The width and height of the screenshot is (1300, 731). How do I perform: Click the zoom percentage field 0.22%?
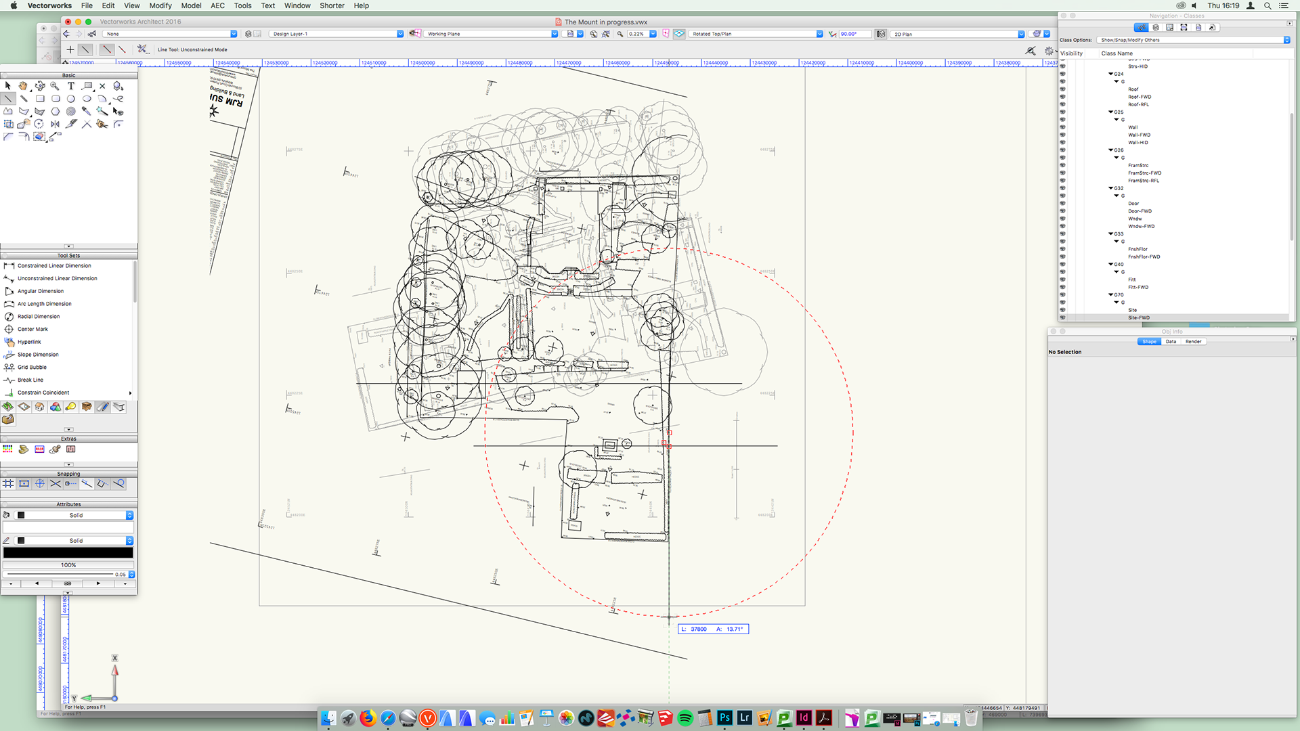pos(637,34)
